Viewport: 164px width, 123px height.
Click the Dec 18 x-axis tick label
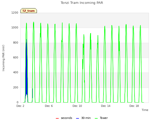tap(134, 106)
